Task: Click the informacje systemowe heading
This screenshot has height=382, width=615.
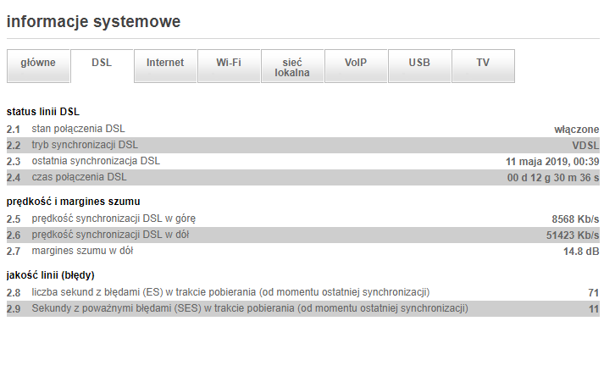Action: pos(93,22)
